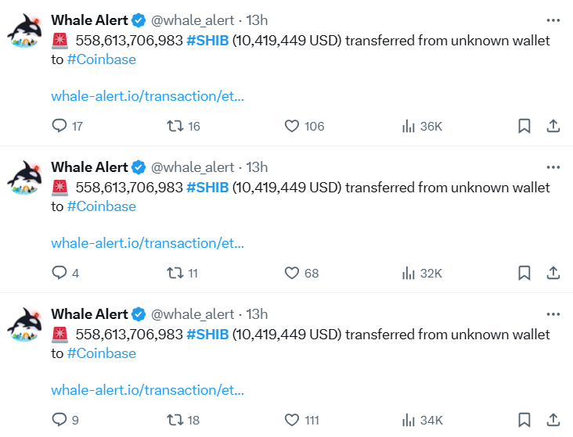Viewport: 573px width, 437px height.
Task: Reply to the tweet with 4 replies
Action: click(59, 273)
